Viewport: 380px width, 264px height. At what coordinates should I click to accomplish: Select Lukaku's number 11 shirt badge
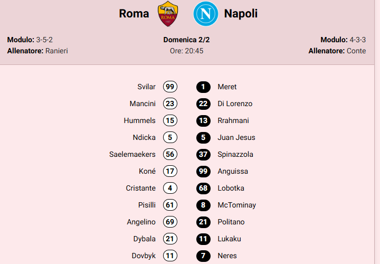[x=203, y=239]
